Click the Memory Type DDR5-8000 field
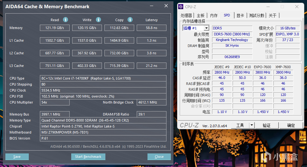 (103, 120)
